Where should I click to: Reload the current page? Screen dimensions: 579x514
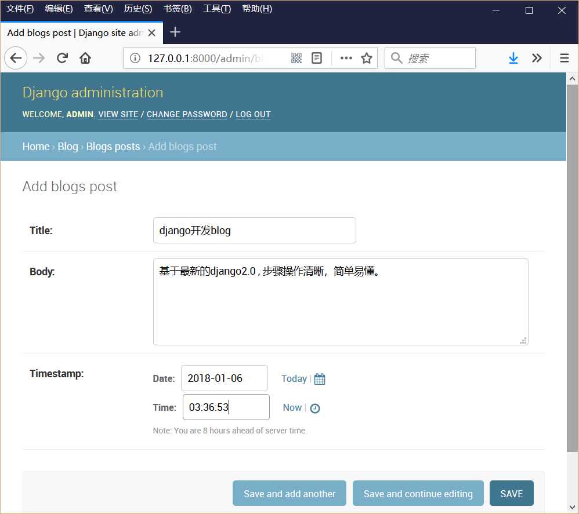(62, 58)
